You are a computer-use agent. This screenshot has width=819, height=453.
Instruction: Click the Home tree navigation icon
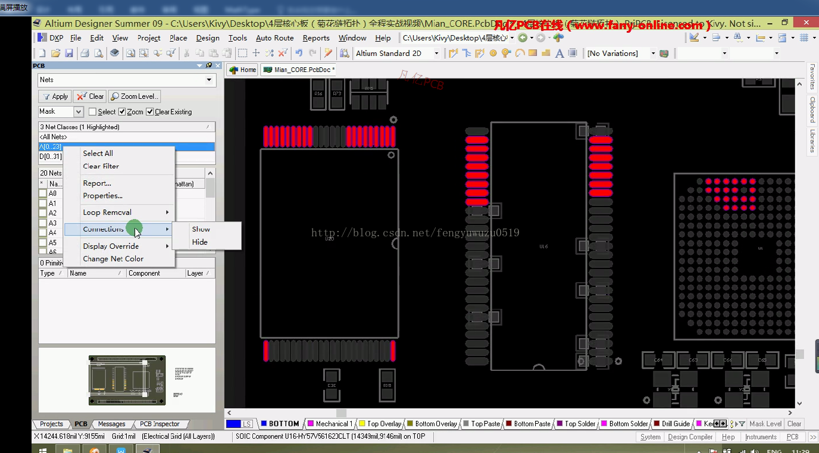[558, 38]
